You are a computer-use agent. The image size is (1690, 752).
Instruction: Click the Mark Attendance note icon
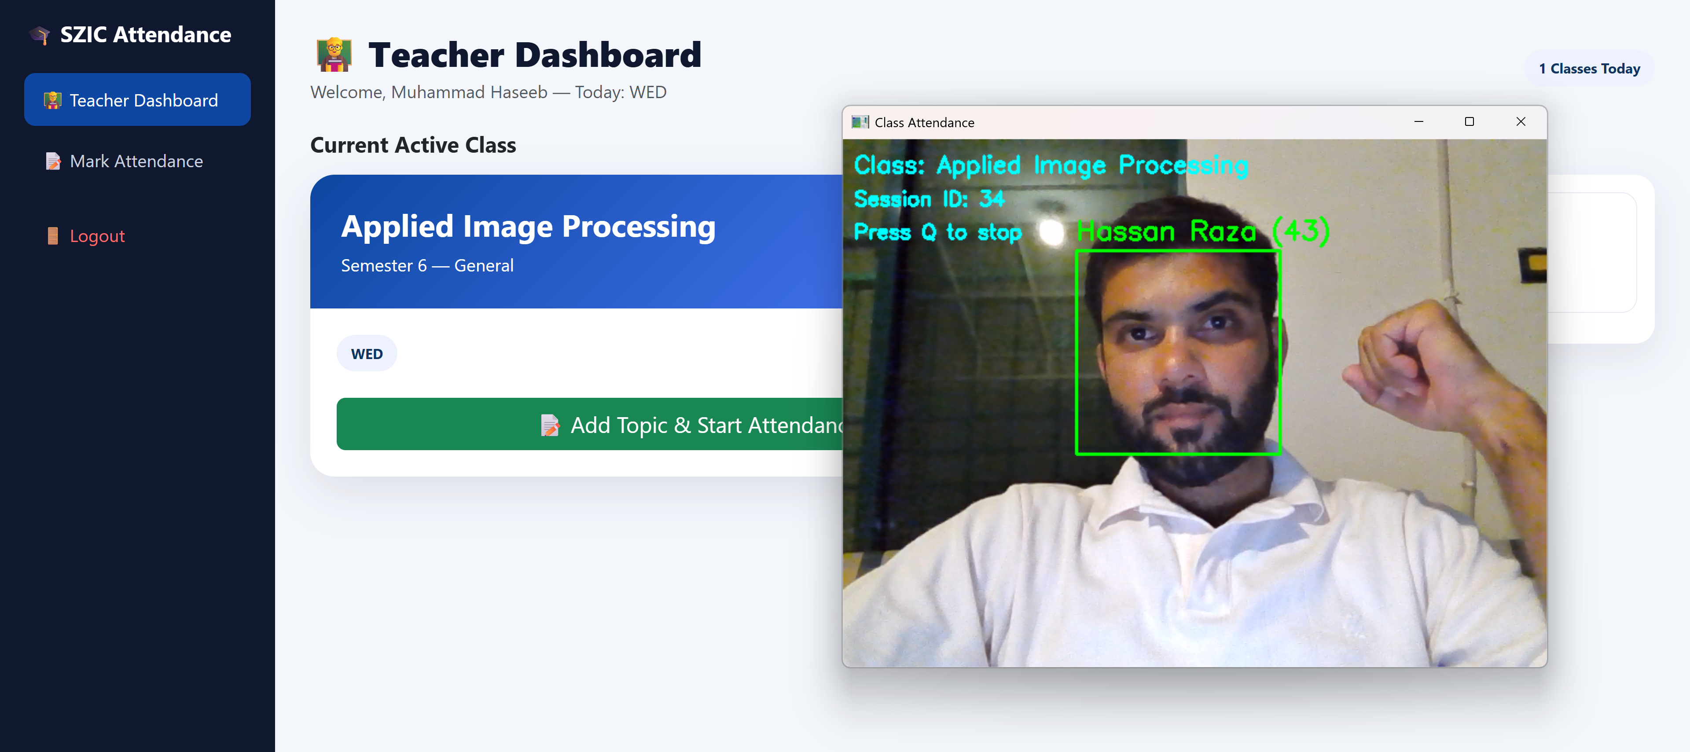[x=52, y=161]
